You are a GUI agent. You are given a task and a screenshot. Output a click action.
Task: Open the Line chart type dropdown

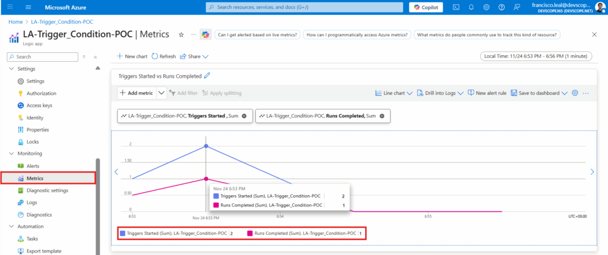(394, 93)
